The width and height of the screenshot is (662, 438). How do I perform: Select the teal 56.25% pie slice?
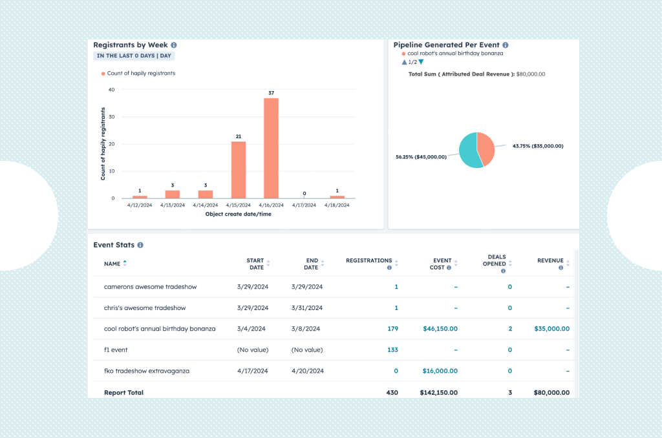click(x=467, y=150)
